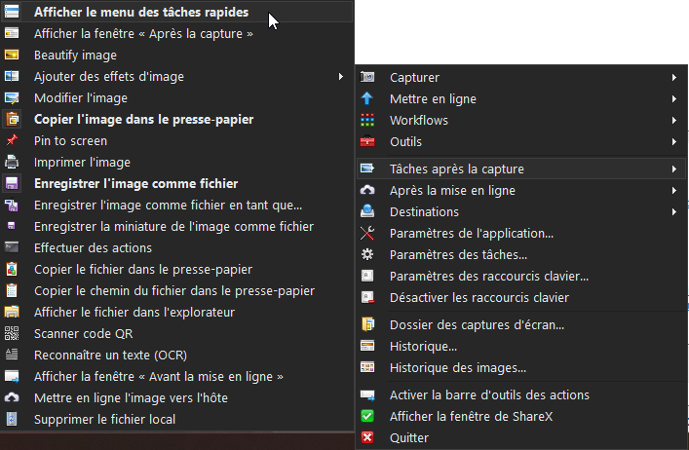Click the red X Quitter icon

pos(367,437)
